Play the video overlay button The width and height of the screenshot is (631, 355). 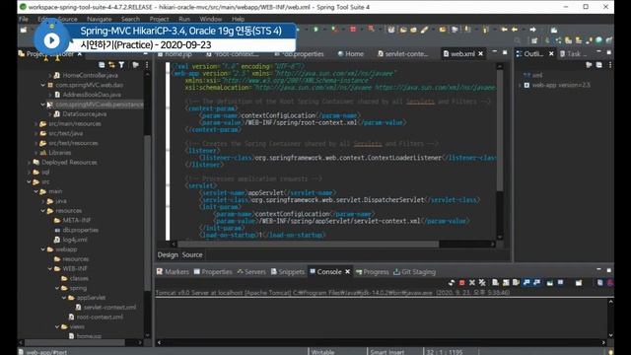51,40
